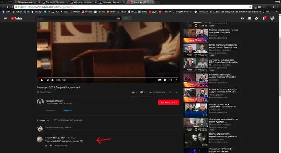This screenshot has width=281, height=153.
Task: Expand the Покупки bookmarks folder
Action: [x=228, y=12]
